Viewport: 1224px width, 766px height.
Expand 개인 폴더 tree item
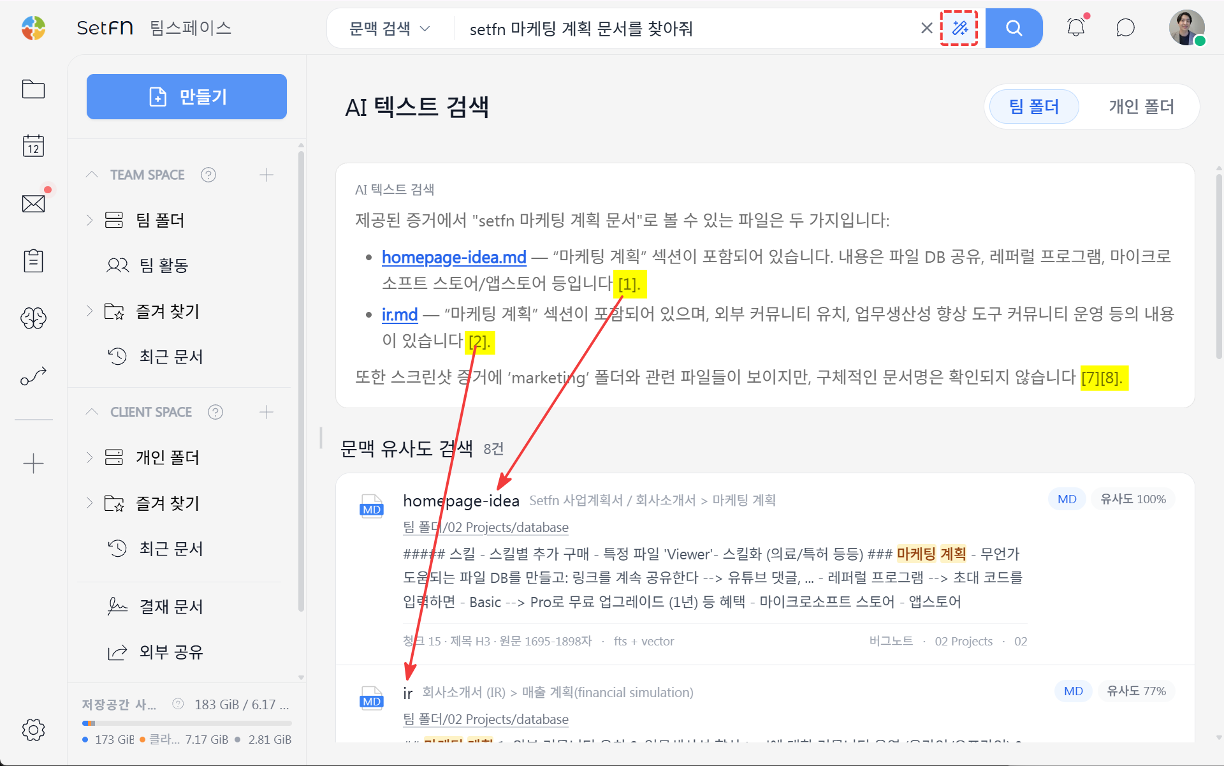pyautogui.click(x=90, y=457)
